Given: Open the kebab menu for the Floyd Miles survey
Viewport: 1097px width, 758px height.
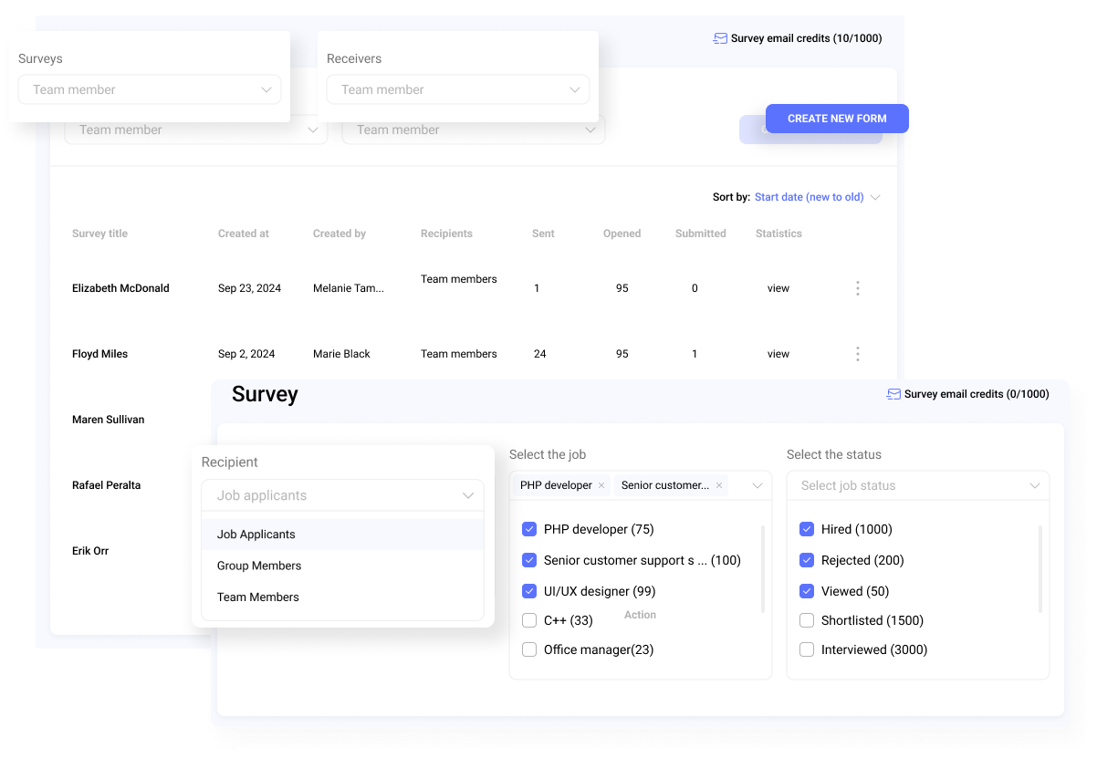Looking at the screenshot, I should (x=858, y=354).
